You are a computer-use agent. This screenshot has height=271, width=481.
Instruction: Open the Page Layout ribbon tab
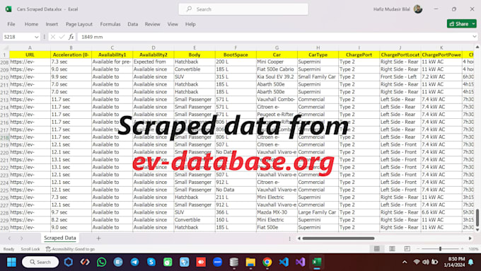pos(79,24)
